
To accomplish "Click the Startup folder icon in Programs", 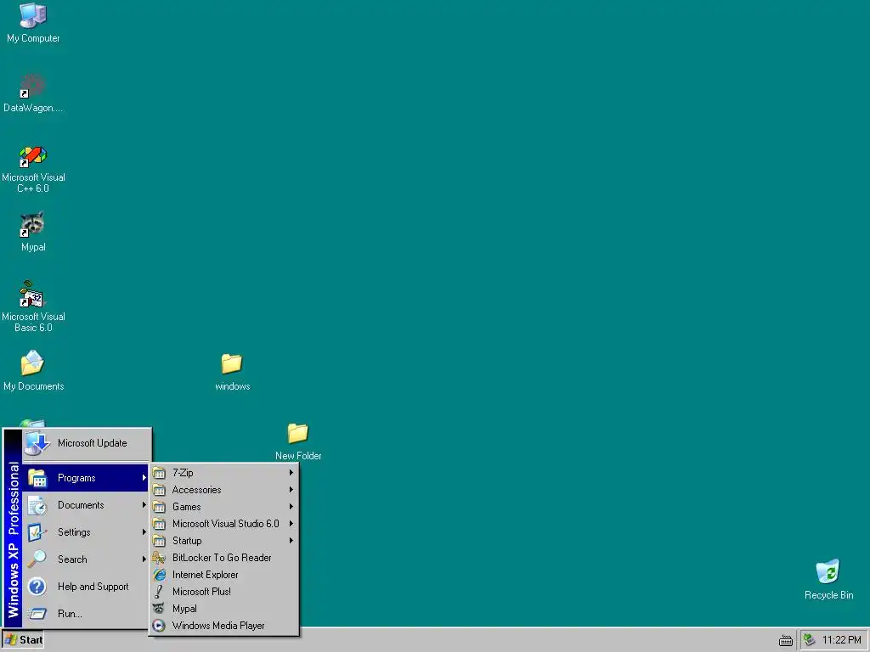I will 159,541.
